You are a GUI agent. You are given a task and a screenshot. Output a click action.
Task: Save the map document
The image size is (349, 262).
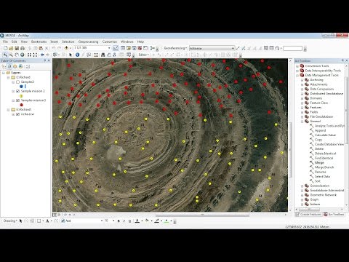point(17,48)
